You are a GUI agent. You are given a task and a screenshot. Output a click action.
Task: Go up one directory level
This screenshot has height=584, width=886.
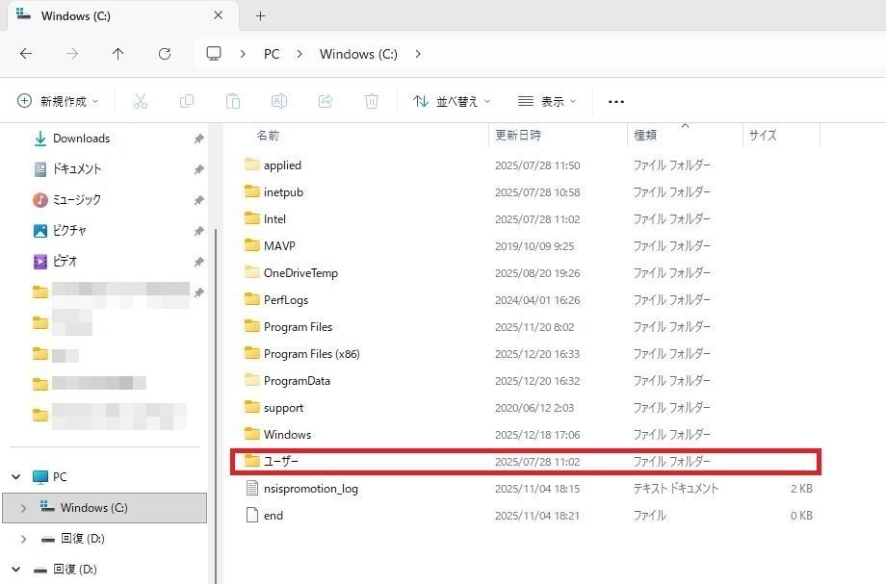(117, 54)
